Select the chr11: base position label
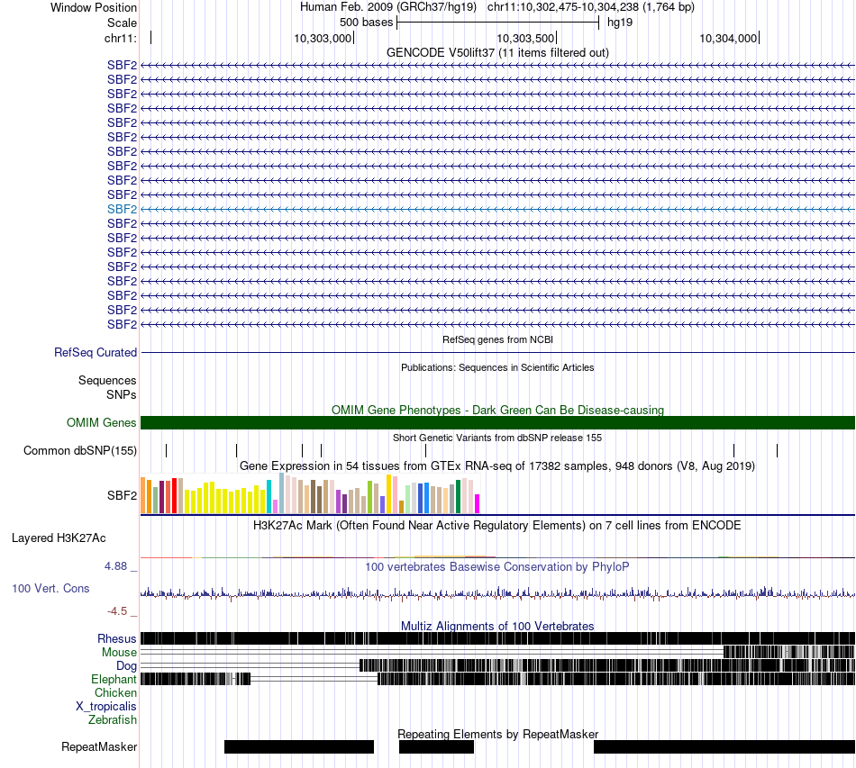Screen dimensions: 856x768 click(x=121, y=38)
